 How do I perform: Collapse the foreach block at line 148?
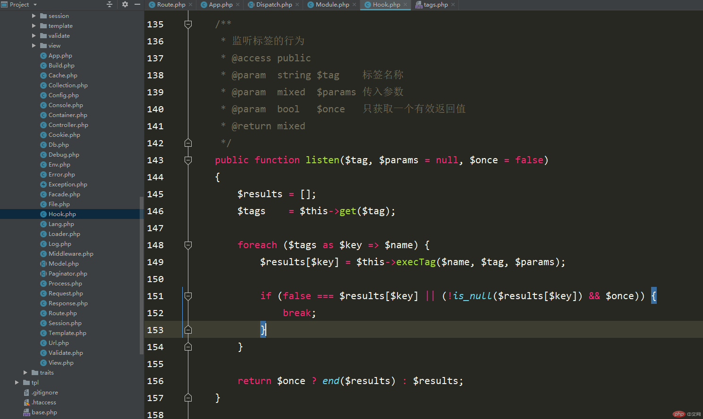[188, 245]
